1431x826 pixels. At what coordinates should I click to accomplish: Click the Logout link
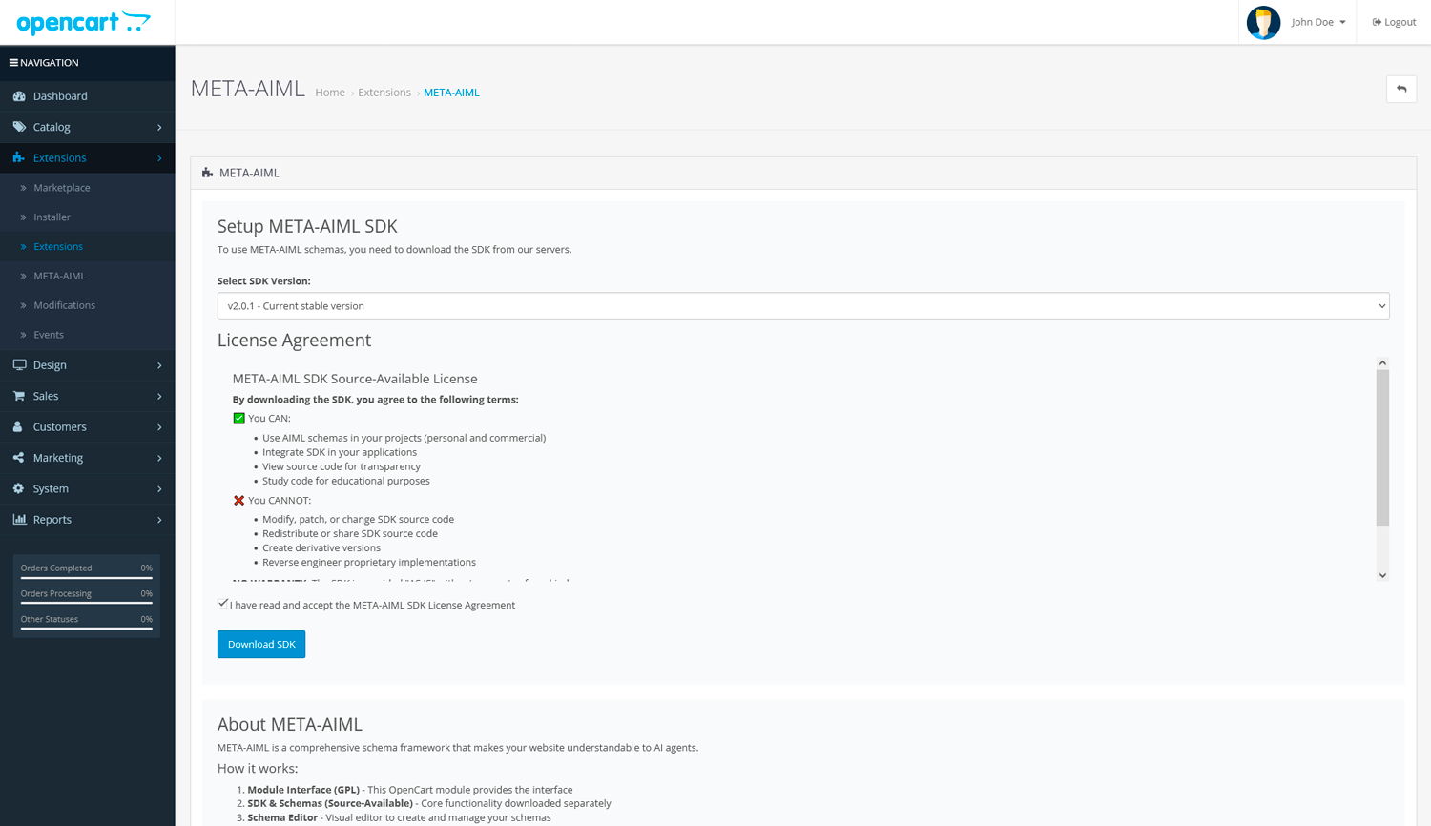pos(1394,22)
